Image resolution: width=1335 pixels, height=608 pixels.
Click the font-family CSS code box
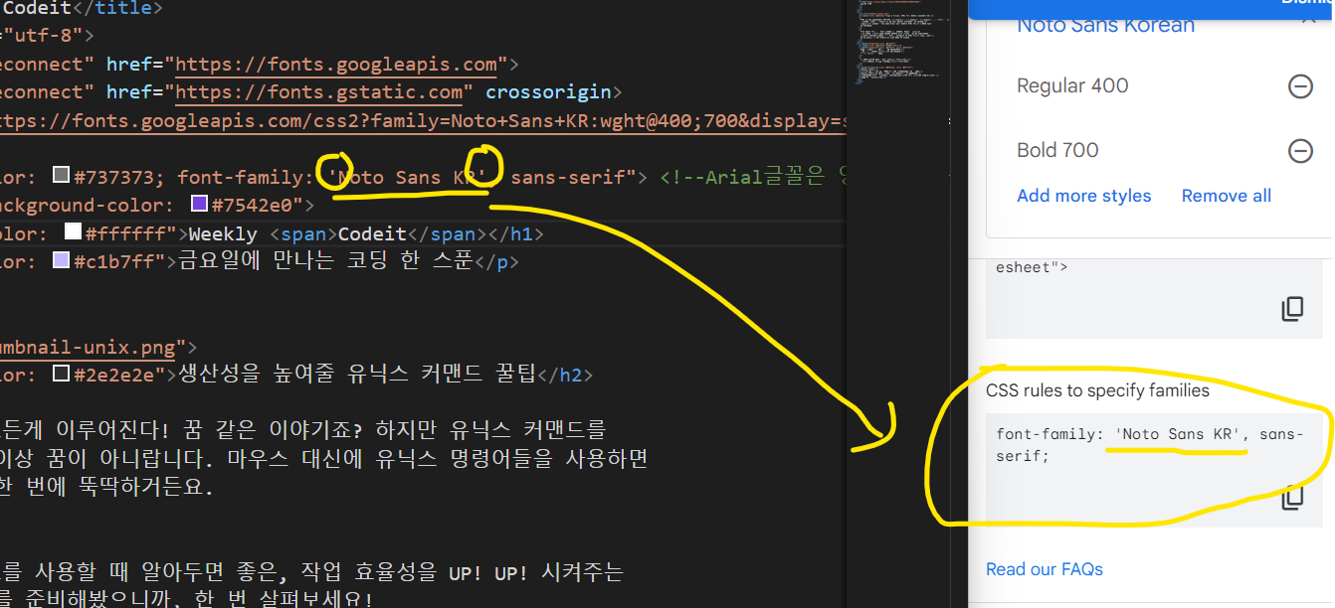pos(1154,469)
